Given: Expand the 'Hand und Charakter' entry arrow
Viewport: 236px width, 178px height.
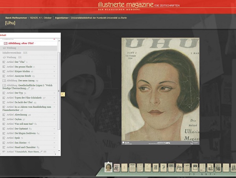Looking at the screenshot, I should coord(54,147).
